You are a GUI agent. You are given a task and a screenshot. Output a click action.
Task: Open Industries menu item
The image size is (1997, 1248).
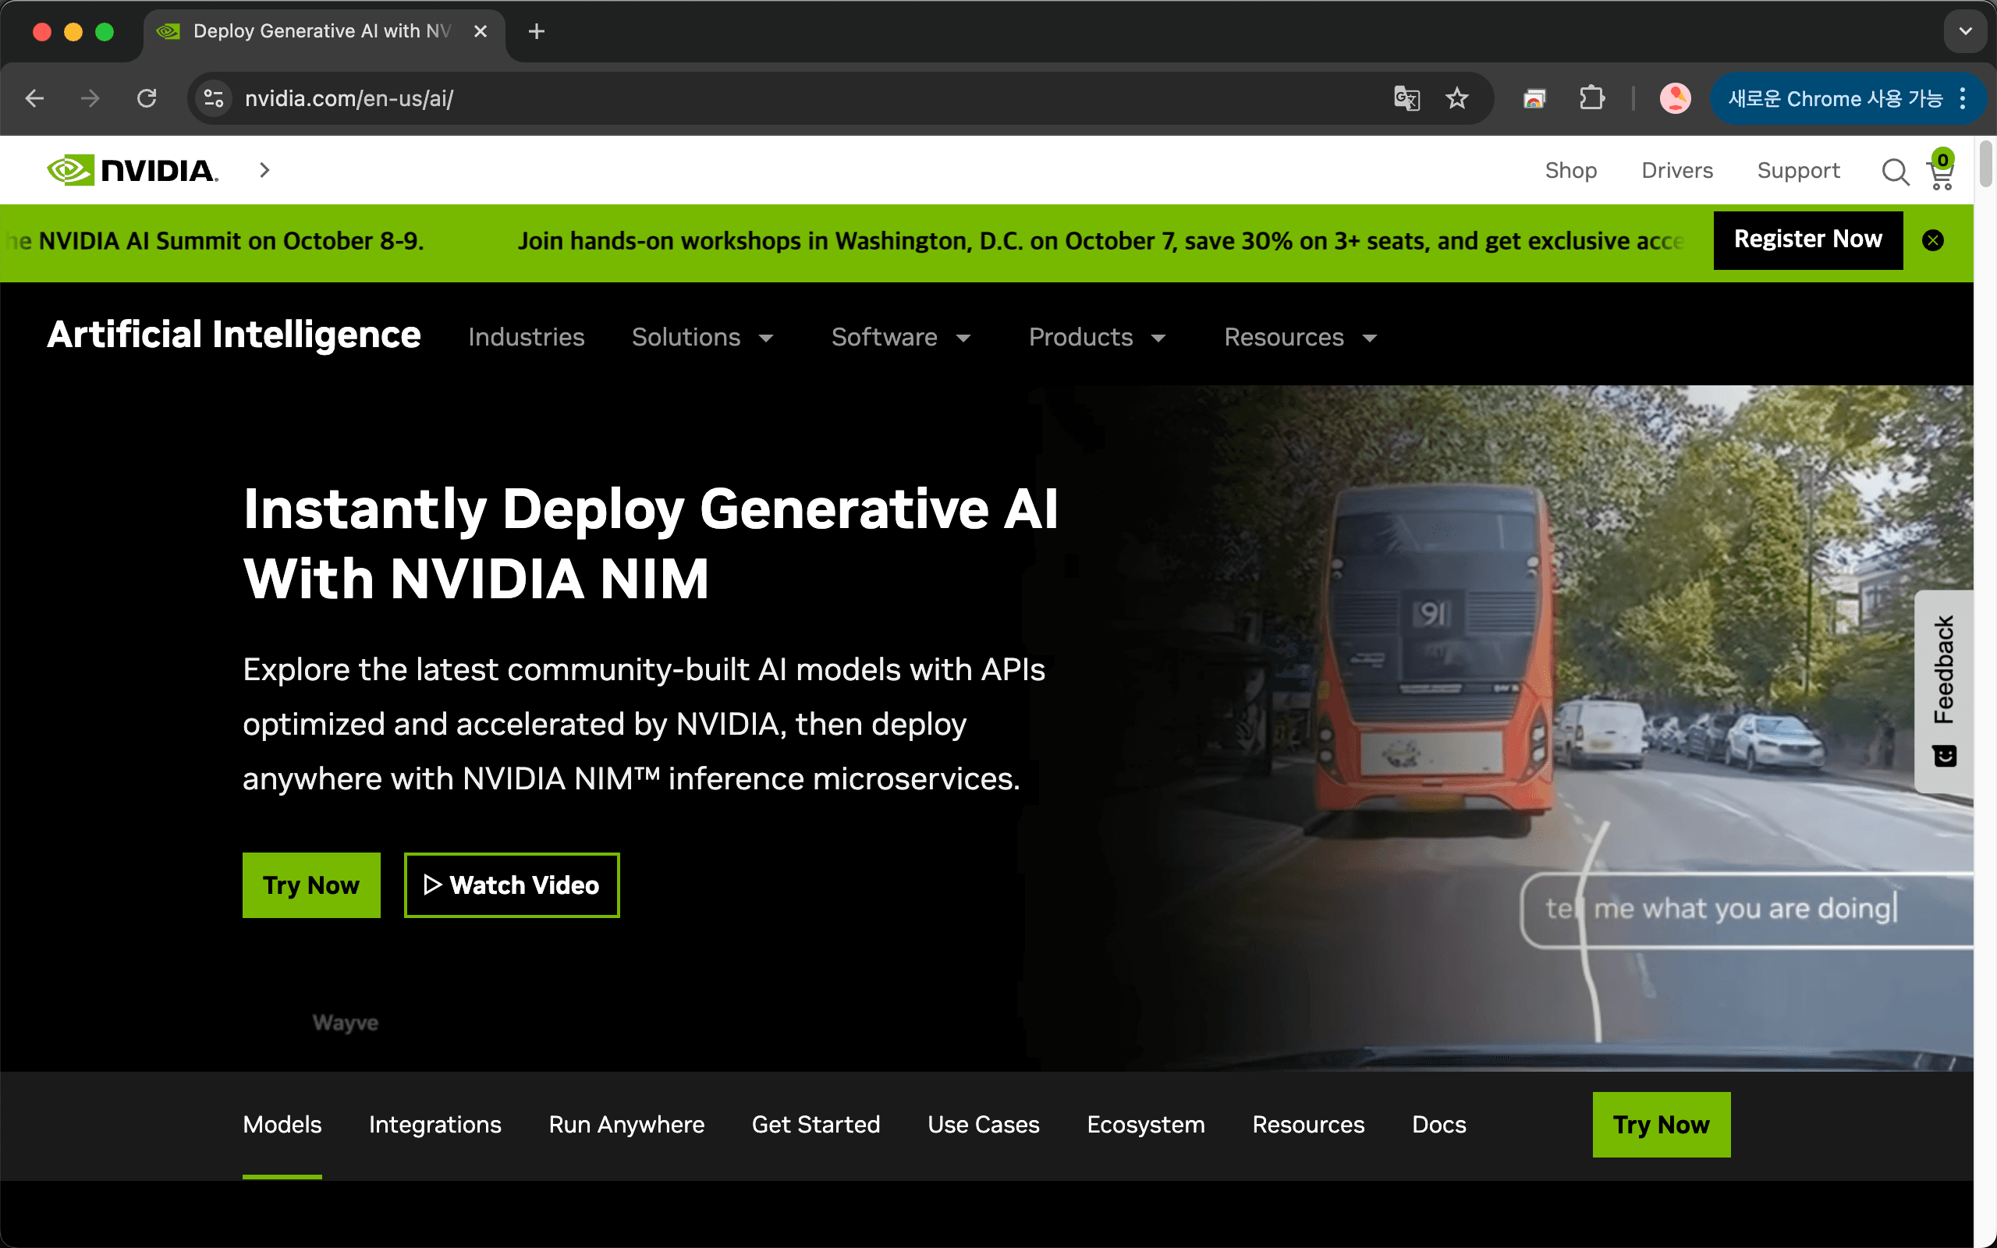[x=526, y=337]
